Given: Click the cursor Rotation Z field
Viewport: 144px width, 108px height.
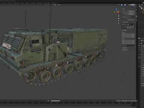Looking at the screenshot, I should tap(128, 43).
